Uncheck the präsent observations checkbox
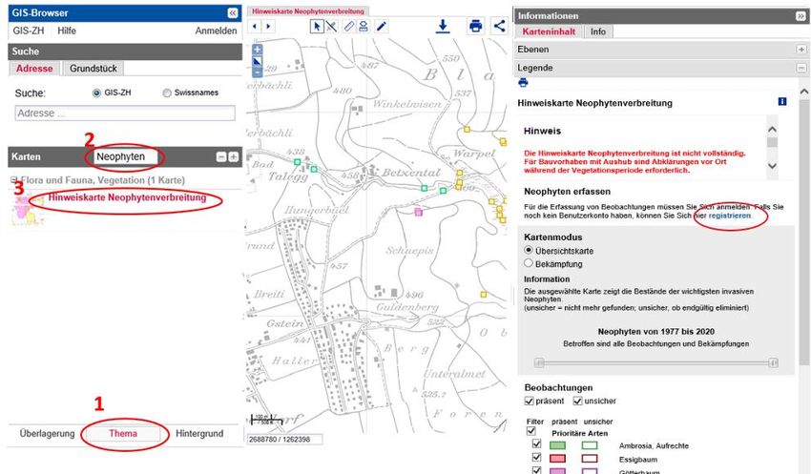 [x=530, y=402]
